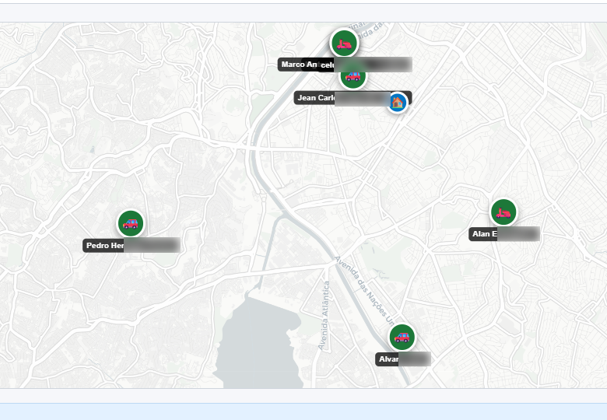Select the blue house marker
The height and width of the screenshot is (420, 607).
coord(397,103)
